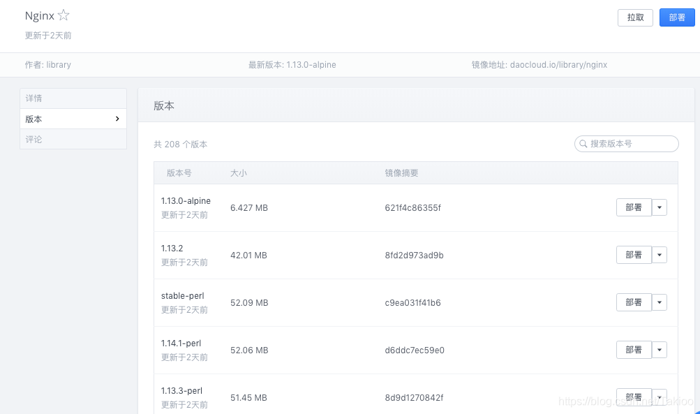This screenshot has height=414, width=700.
Task: Click size value 6.427 MB
Action: click(249, 207)
